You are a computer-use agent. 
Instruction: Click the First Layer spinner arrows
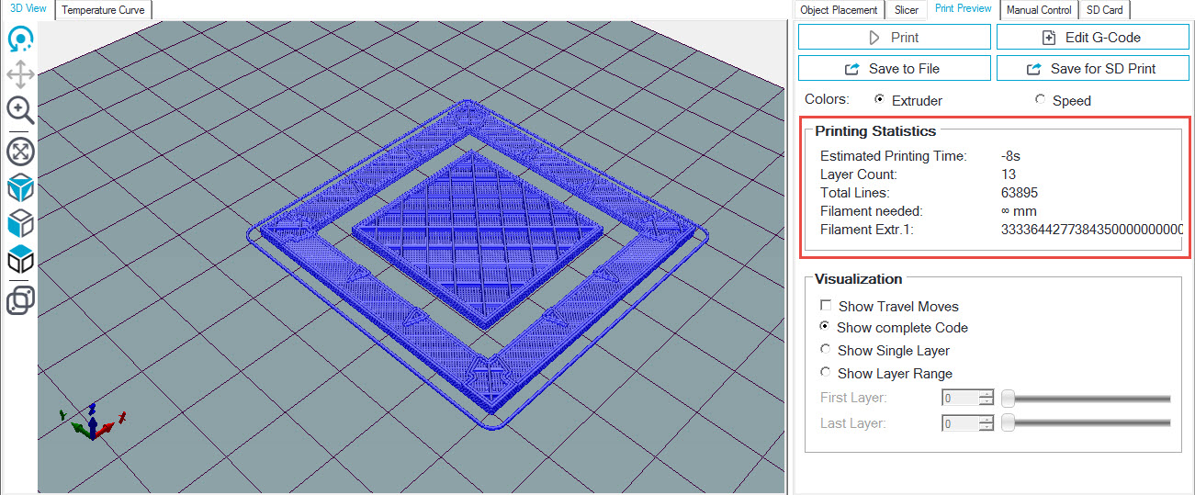tap(987, 398)
